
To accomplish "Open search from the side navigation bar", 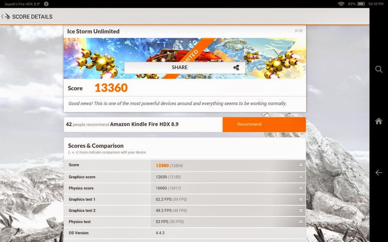I will (x=379, y=69).
